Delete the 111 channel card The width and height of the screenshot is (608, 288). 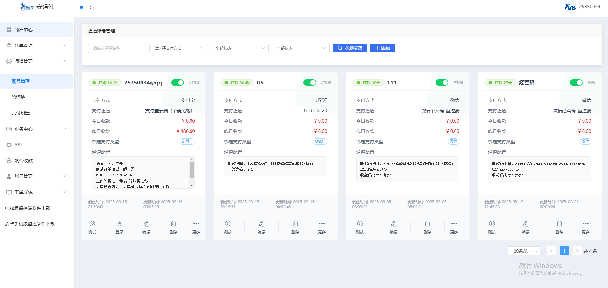(427, 227)
